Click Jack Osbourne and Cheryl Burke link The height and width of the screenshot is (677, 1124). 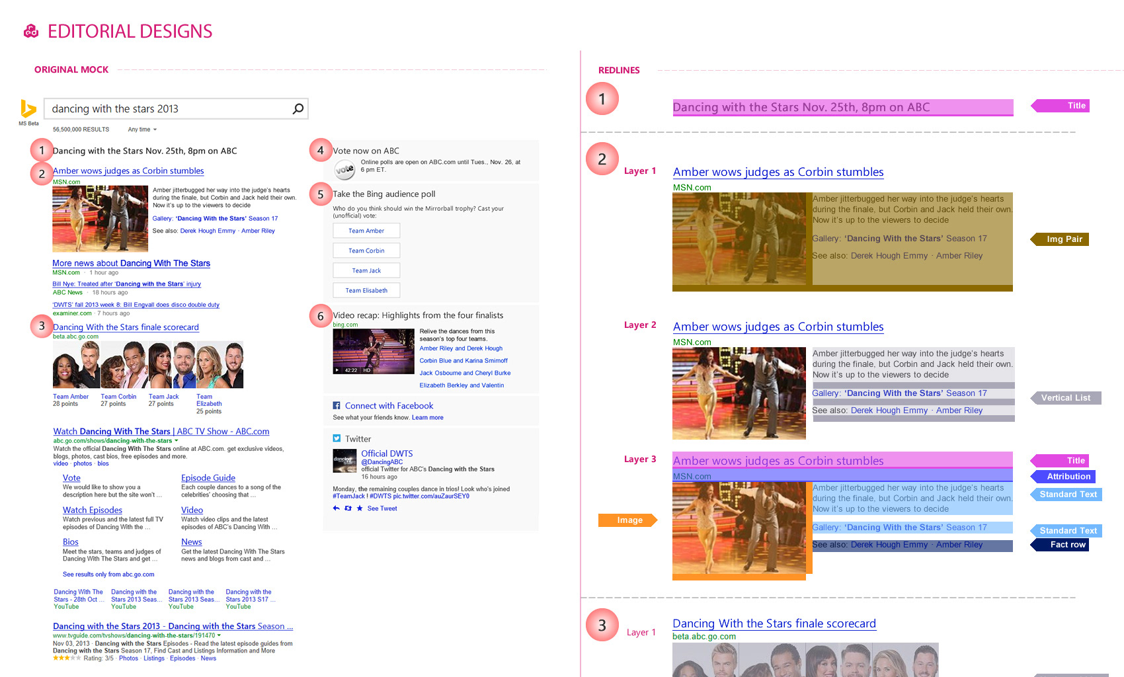[x=465, y=373]
